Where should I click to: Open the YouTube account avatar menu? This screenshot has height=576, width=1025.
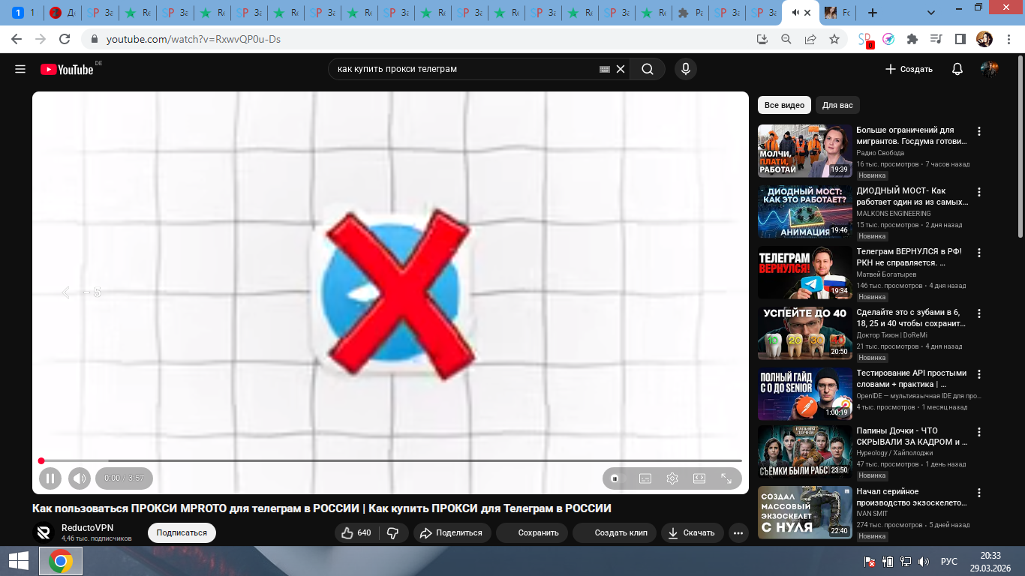tap(990, 69)
